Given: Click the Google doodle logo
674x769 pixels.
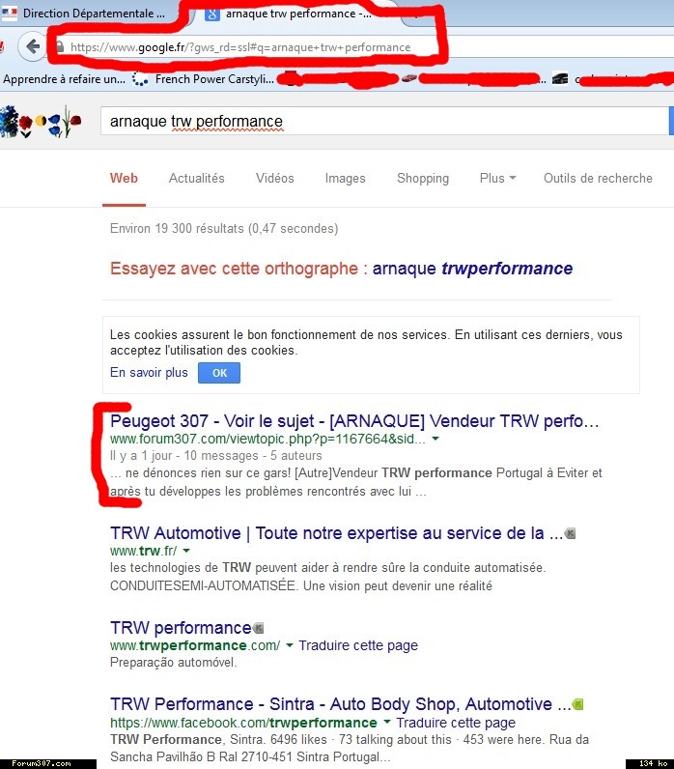Looking at the screenshot, I should tap(37, 122).
